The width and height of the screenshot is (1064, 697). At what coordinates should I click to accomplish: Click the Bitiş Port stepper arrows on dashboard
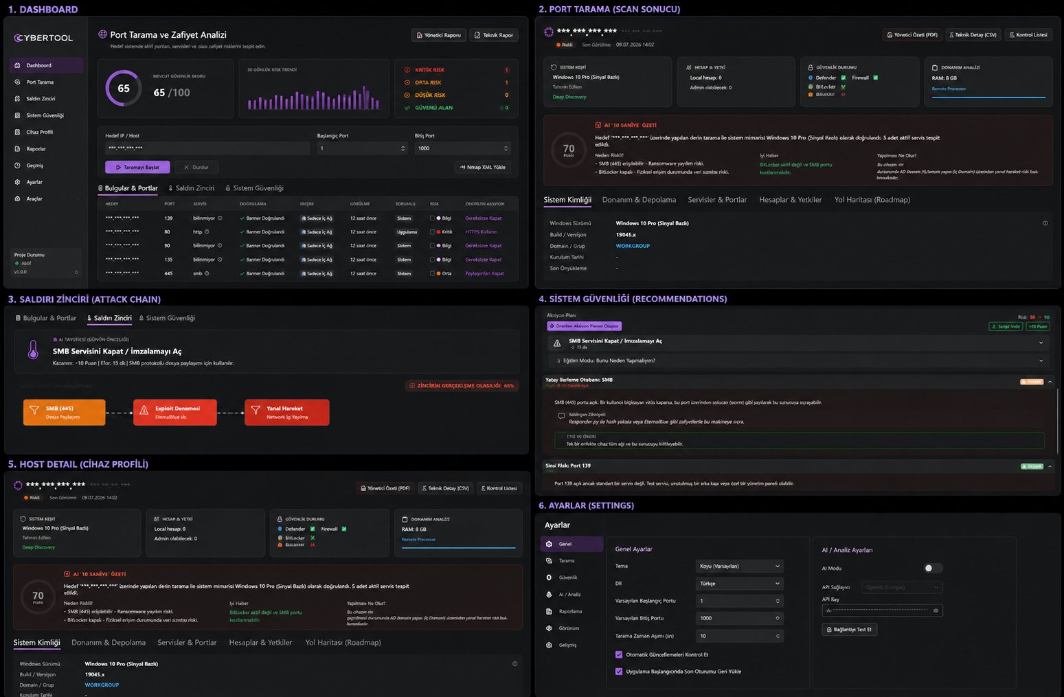pyautogui.click(x=506, y=148)
